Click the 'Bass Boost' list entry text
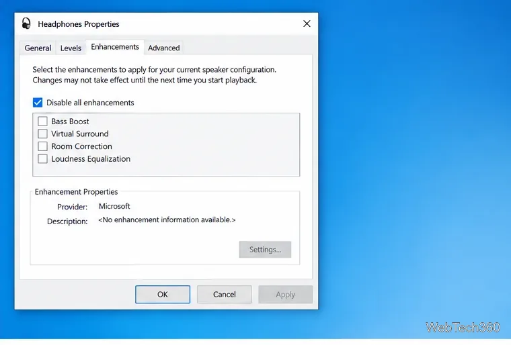The image size is (511, 345). pos(70,121)
